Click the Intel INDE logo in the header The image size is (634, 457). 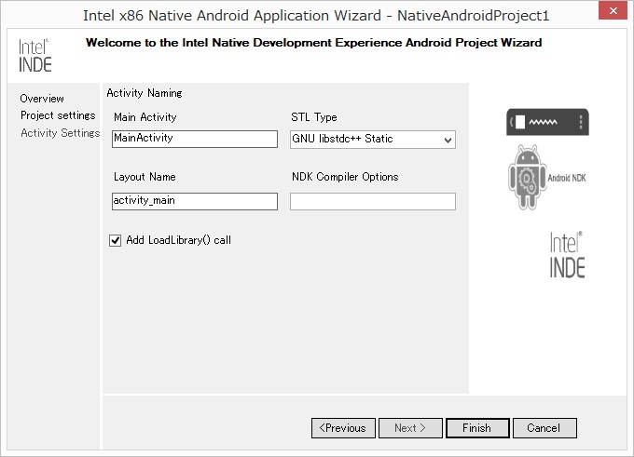(35, 55)
